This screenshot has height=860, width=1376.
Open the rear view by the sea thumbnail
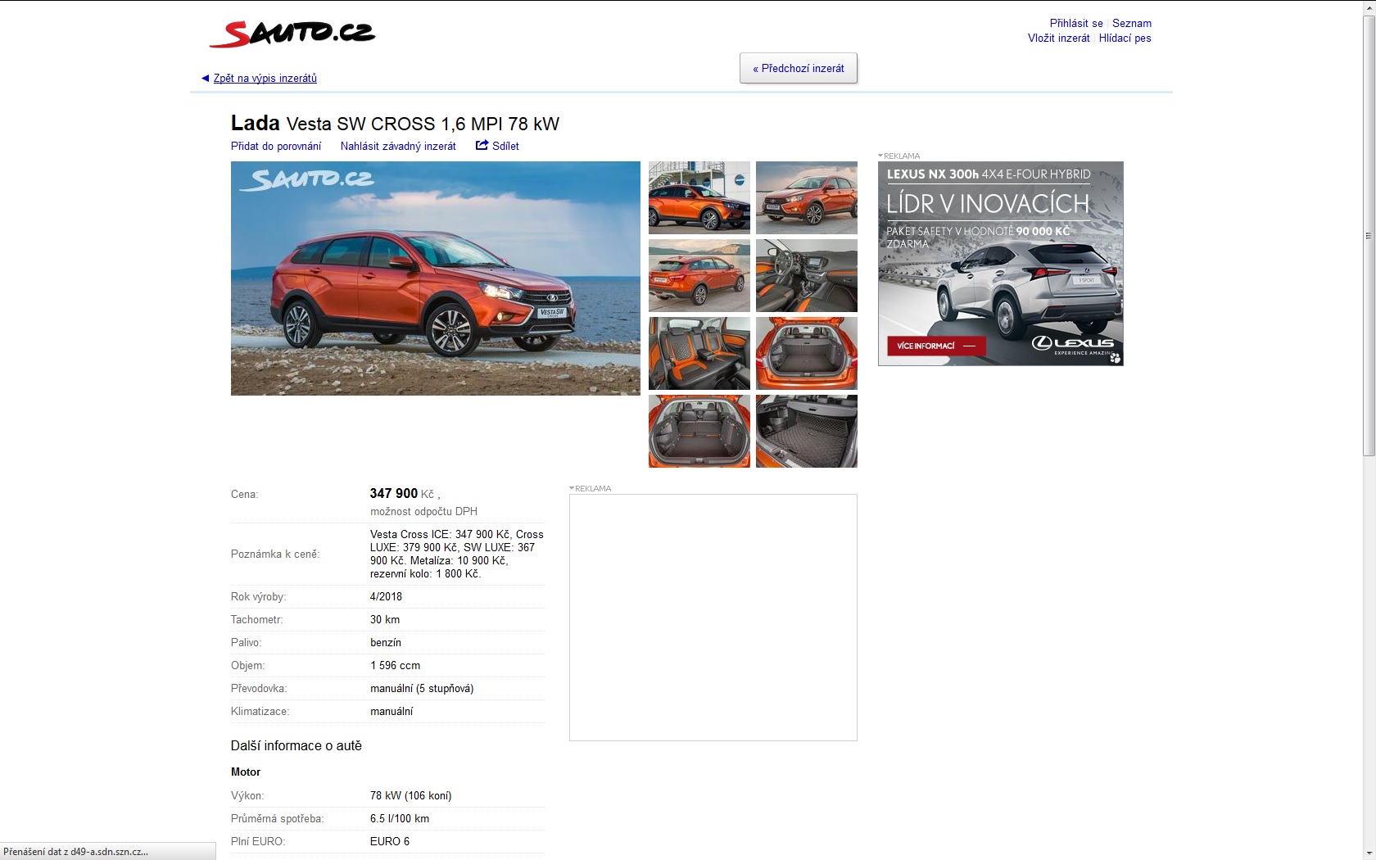click(x=699, y=275)
